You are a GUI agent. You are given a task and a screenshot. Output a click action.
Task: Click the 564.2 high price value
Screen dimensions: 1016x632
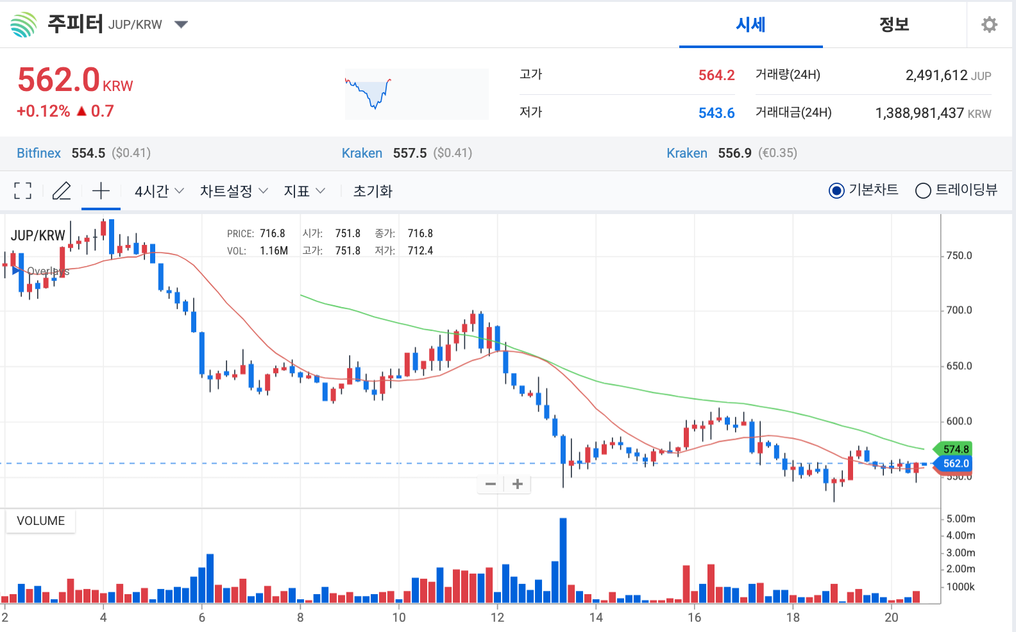click(x=716, y=75)
